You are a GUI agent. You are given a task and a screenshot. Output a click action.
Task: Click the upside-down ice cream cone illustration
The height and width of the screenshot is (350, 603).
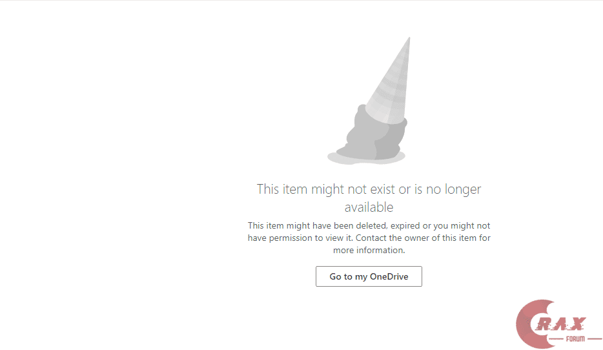[367, 101]
